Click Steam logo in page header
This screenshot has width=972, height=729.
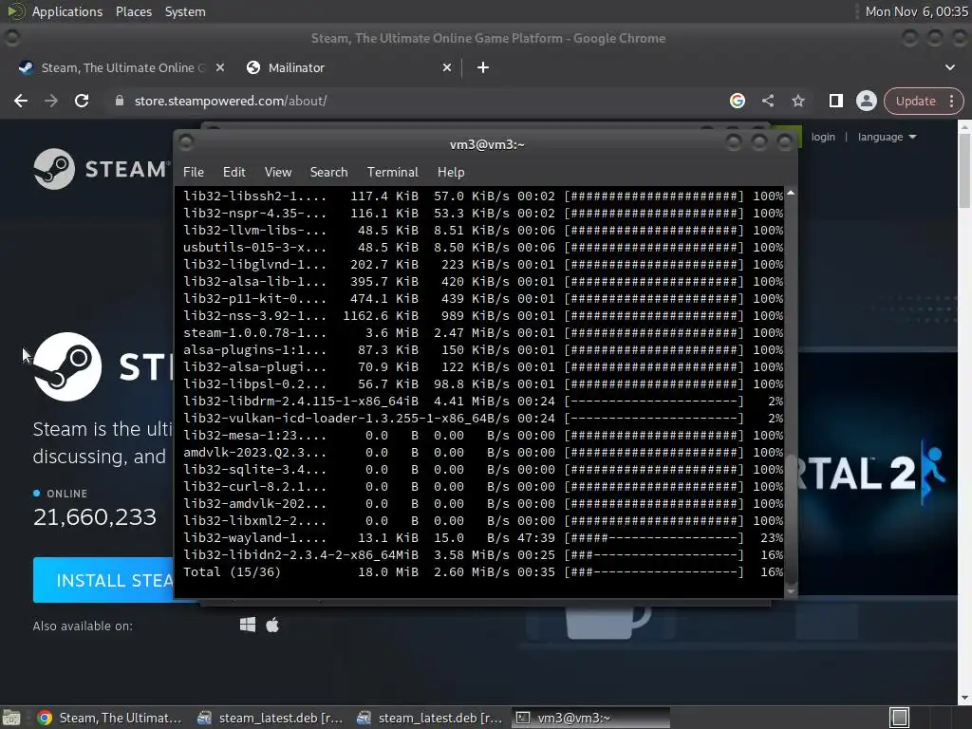coord(102,169)
